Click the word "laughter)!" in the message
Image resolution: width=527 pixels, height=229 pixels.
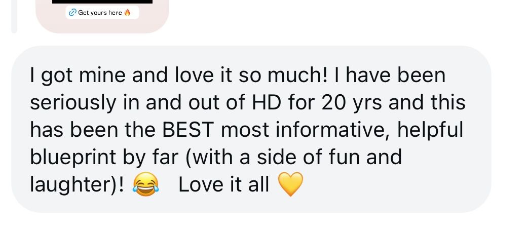(77, 185)
